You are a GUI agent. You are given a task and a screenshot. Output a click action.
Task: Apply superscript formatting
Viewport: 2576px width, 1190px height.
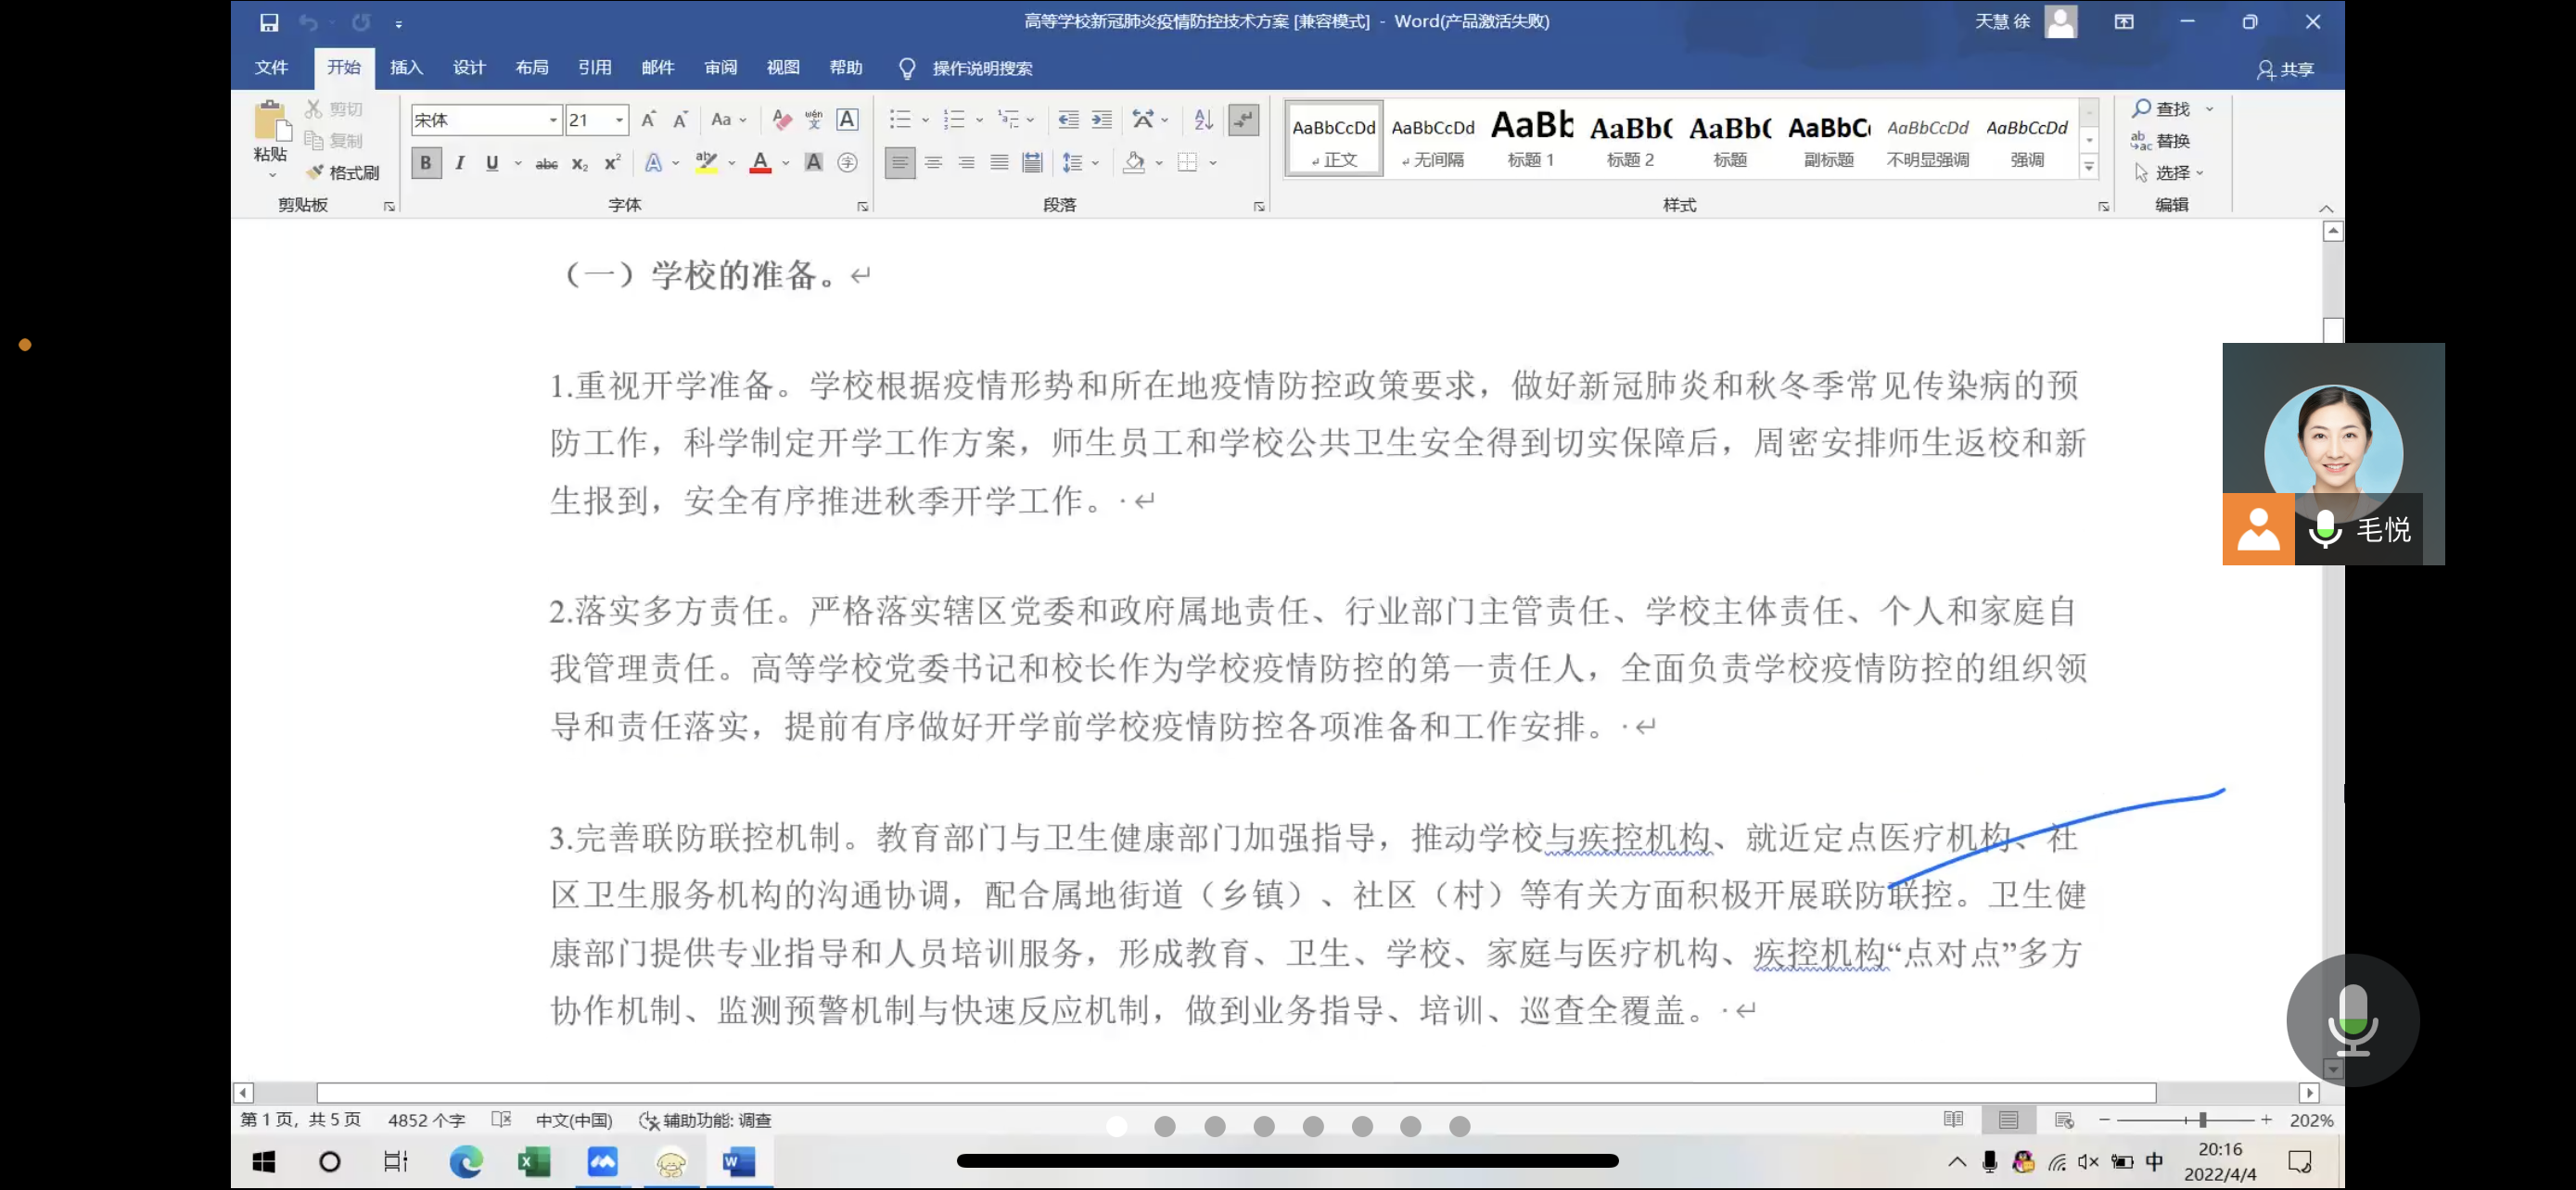612,163
